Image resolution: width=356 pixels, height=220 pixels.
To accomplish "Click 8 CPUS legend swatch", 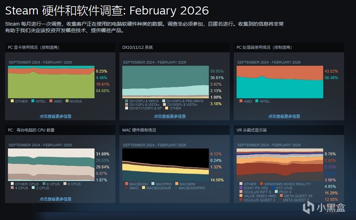I will coord(44,184).
